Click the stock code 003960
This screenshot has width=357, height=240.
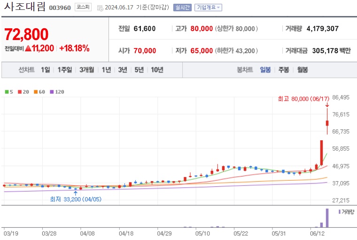point(60,8)
